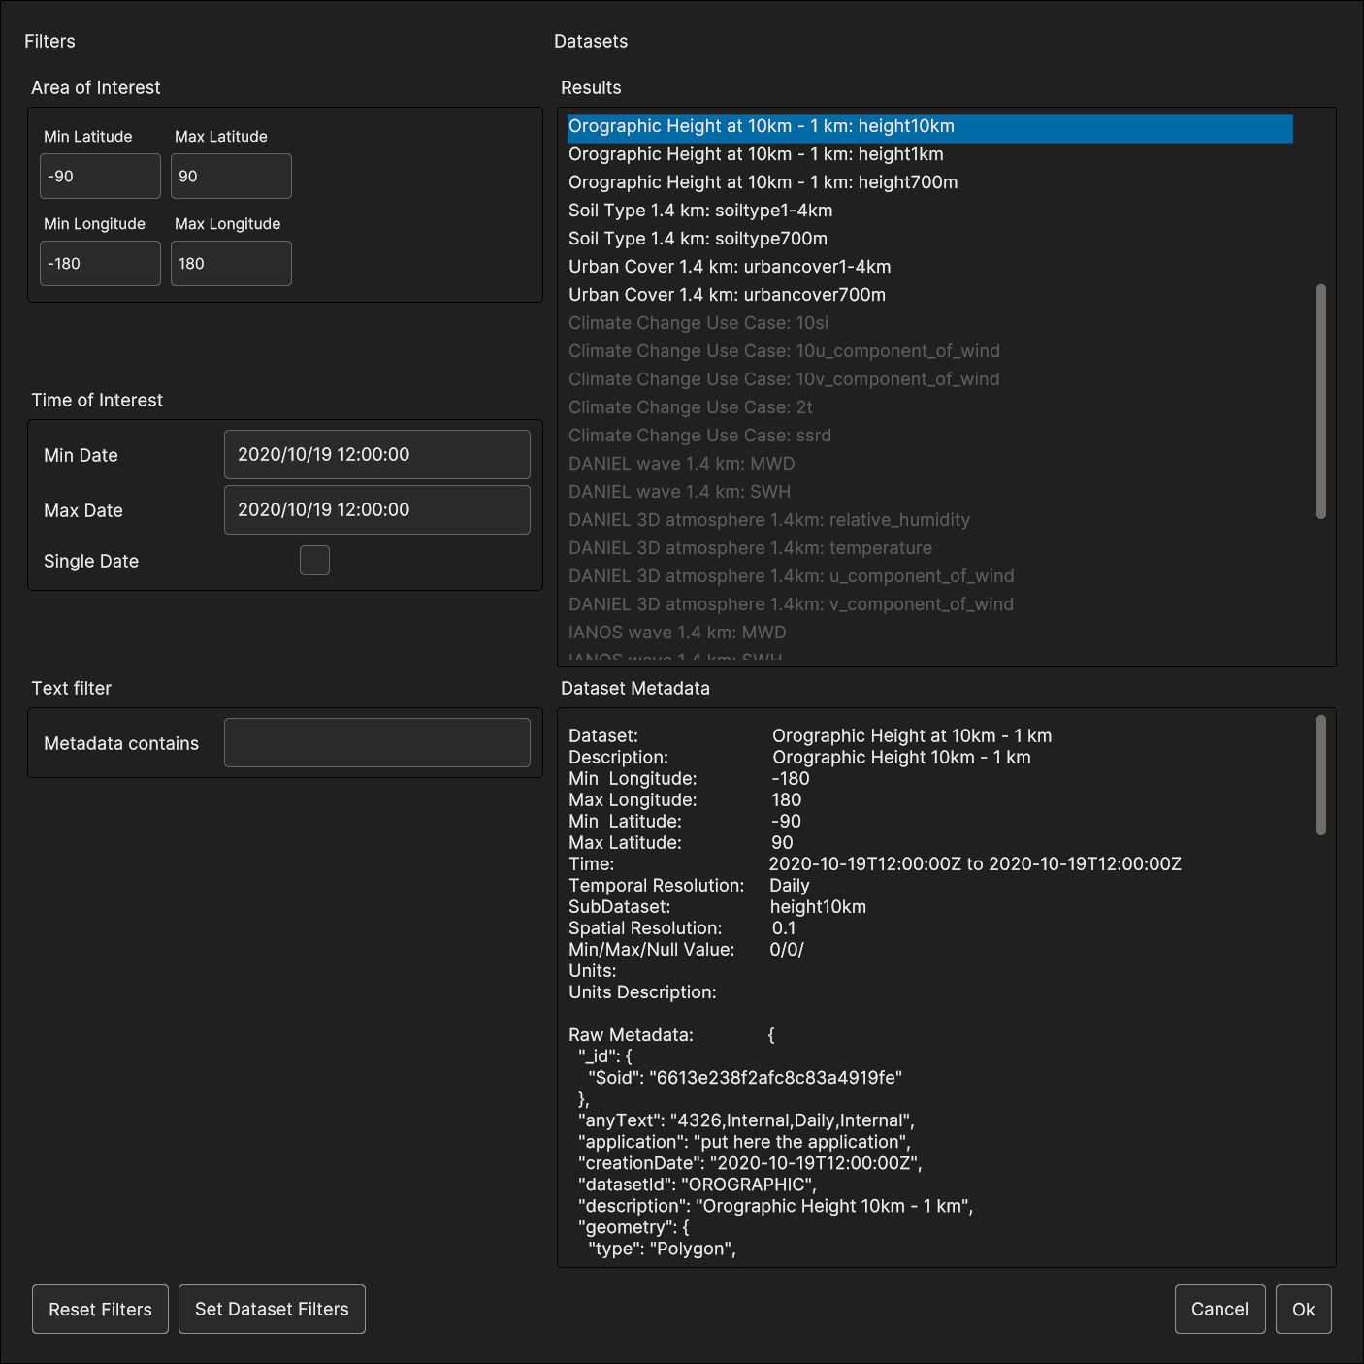Image resolution: width=1364 pixels, height=1364 pixels.
Task: Click the Temporal Resolution Daily value
Action: tap(790, 886)
